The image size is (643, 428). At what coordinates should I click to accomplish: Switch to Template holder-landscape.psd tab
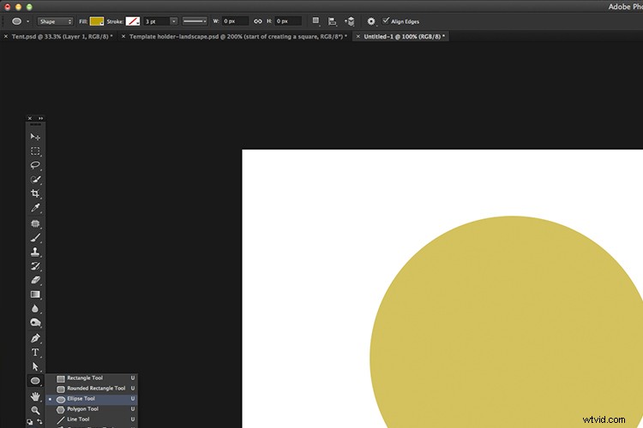[238, 37]
